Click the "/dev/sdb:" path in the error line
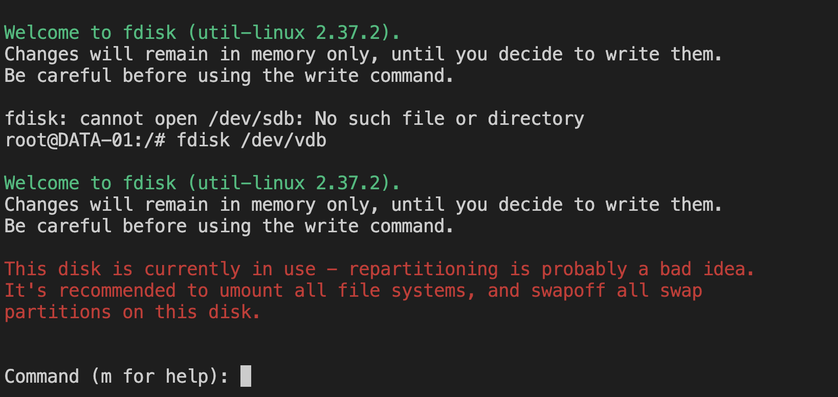The width and height of the screenshot is (838, 397). [x=256, y=119]
